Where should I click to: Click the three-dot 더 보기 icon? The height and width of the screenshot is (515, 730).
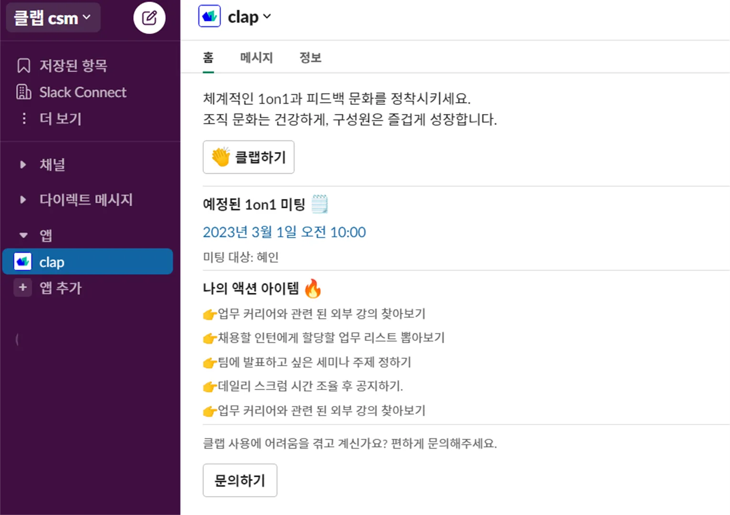coord(24,118)
